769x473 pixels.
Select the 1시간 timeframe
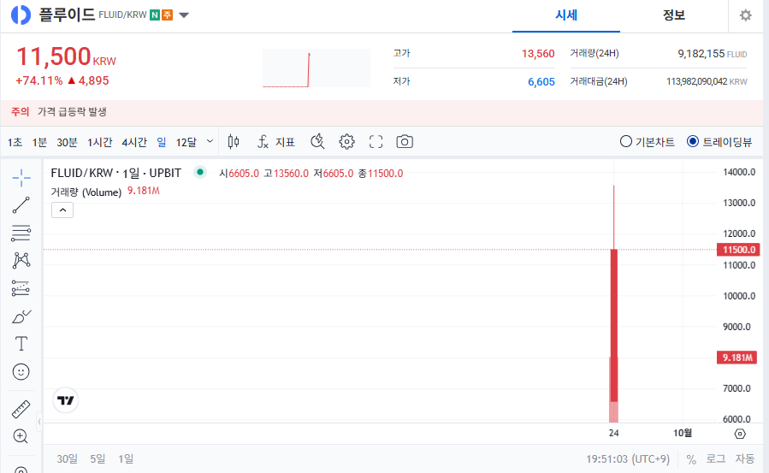coord(99,142)
